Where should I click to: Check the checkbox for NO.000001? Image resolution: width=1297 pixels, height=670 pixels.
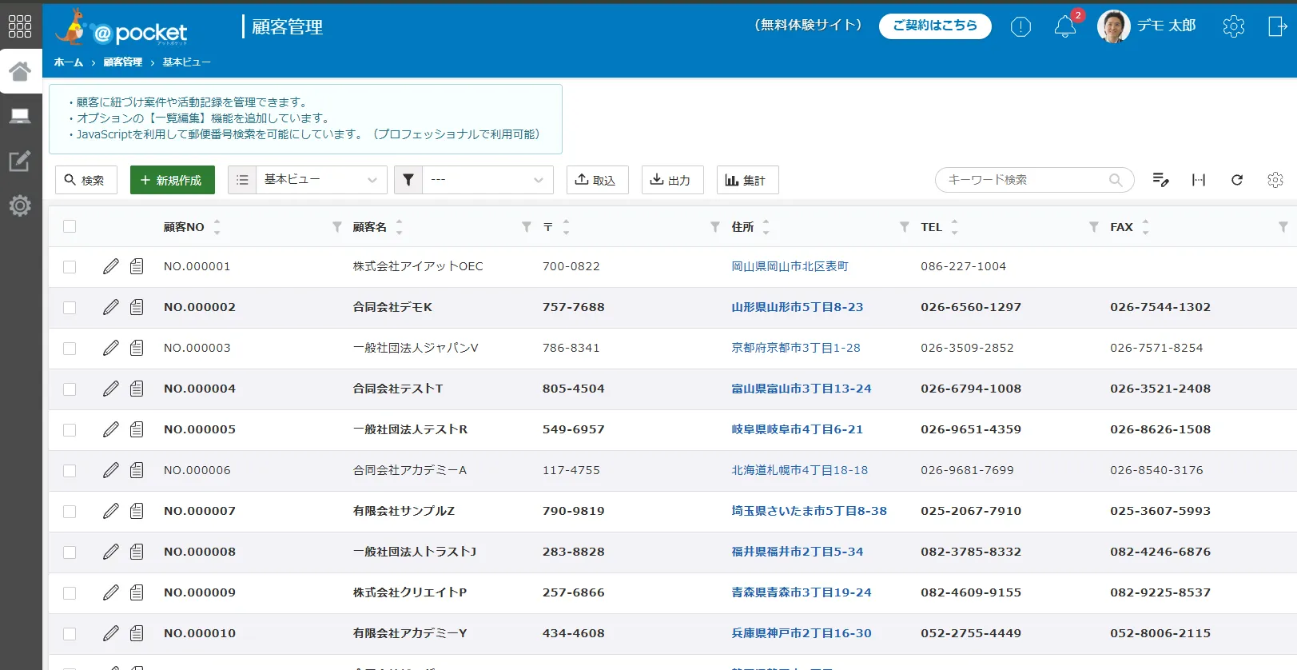pyautogui.click(x=70, y=267)
